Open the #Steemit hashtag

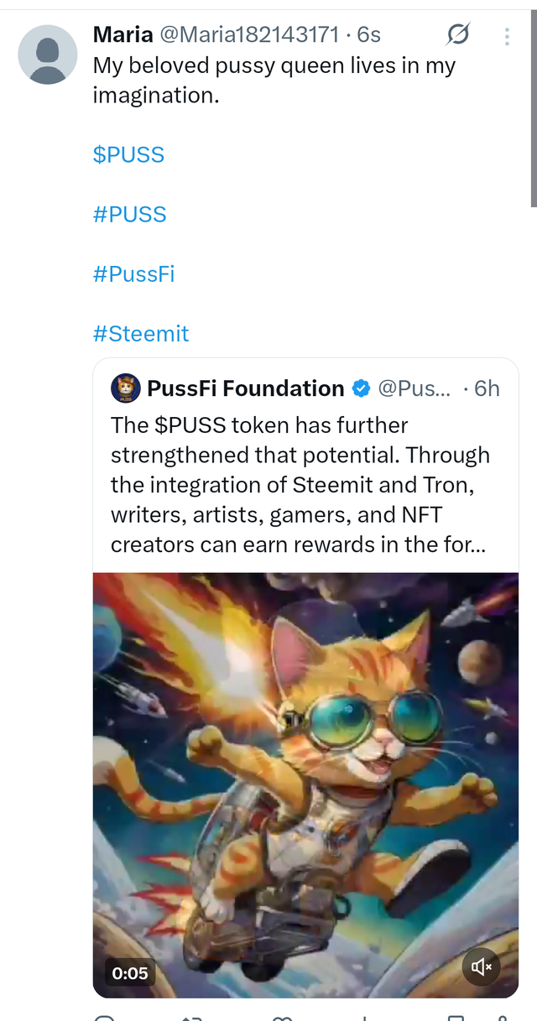click(140, 334)
